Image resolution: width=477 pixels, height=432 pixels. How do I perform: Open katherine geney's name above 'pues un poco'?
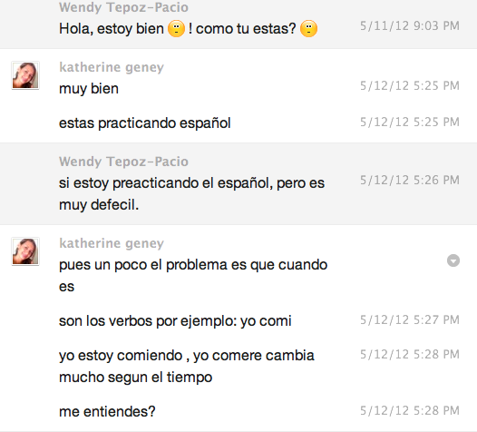pos(112,243)
